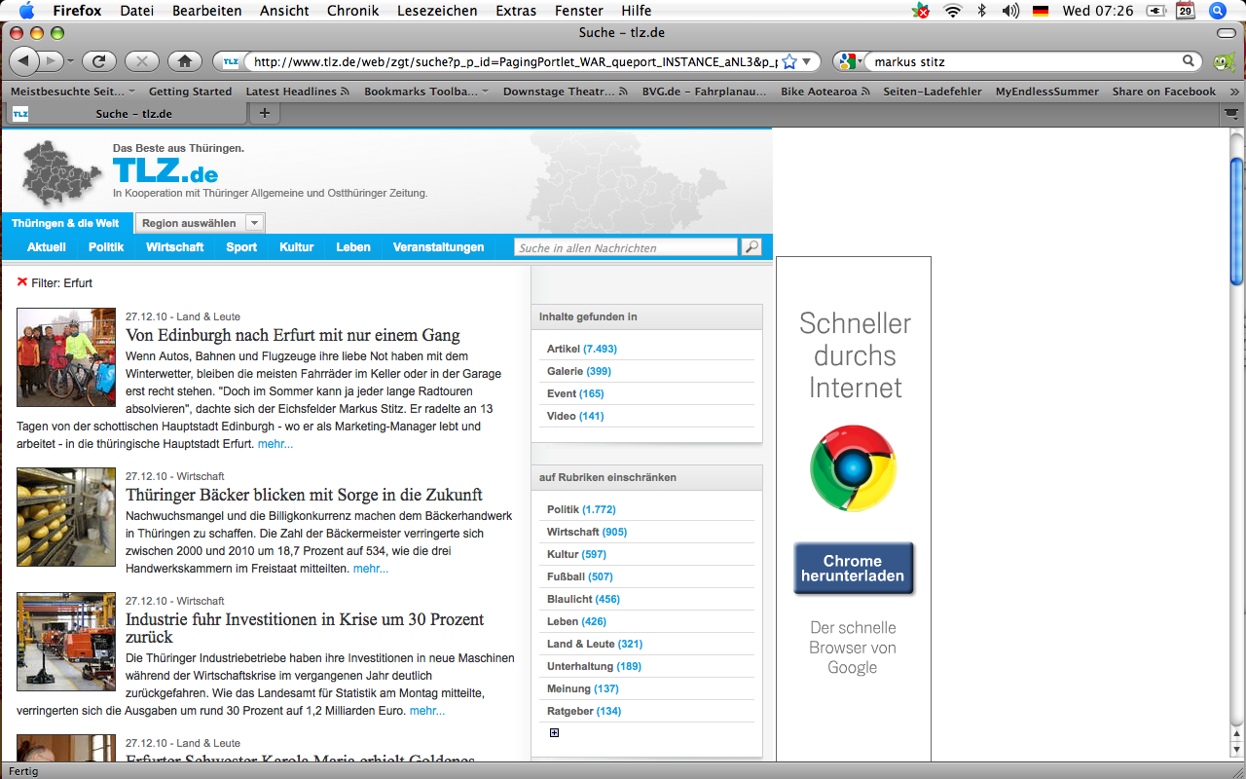Open Spotlight search
This screenshot has width=1246, height=779.
(x=1217, y=11)
